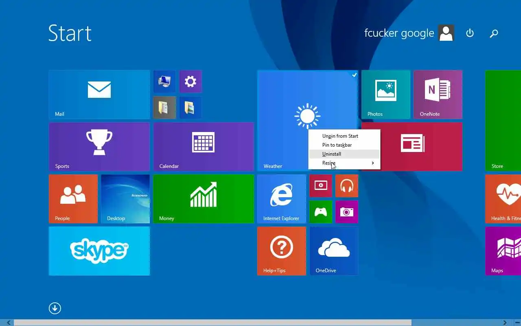
Task: Open the Xbox Games controller tile
Action: [x=321, y=212]
